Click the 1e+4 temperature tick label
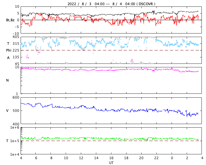Screen dimensions: 206x165 click(15, 154)
